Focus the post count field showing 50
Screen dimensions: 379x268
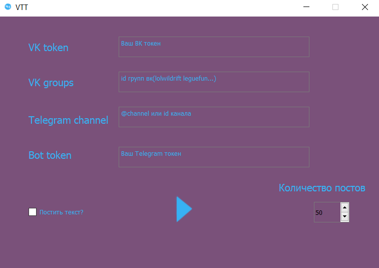(327, 212)
